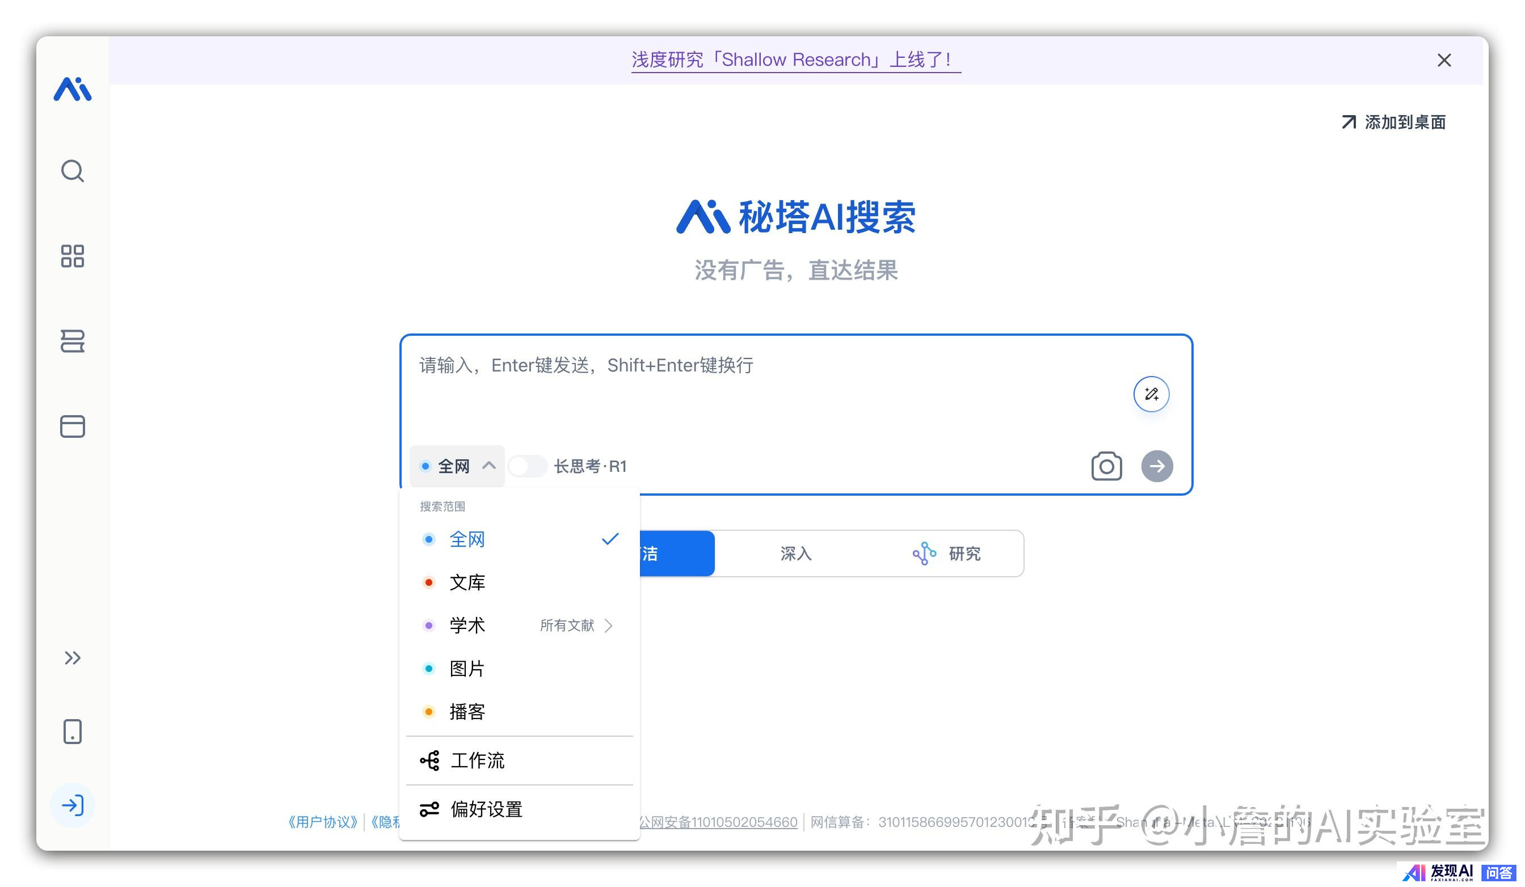Click the magic wand prompt optimize icon

click(1151, 395)
